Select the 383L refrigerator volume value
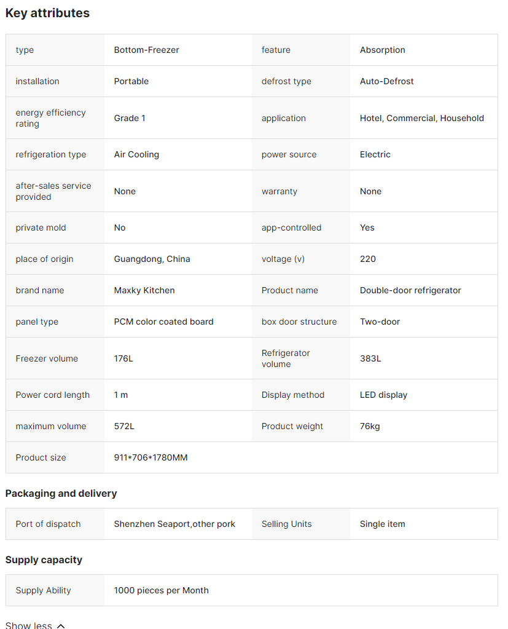Image resolution: width=508 pixels, height=629 pixels. tap(370, 358)
